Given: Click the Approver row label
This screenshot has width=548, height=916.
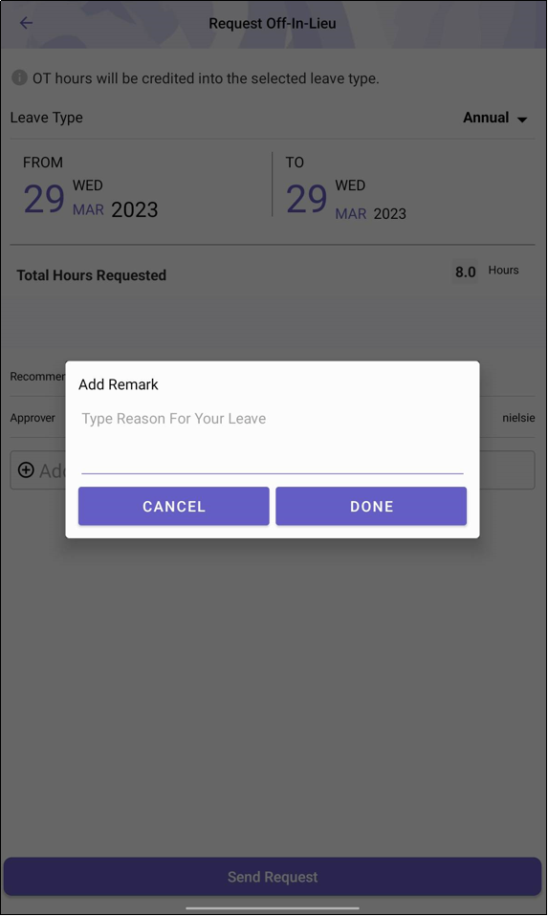Looking at the screenshot, I should tap(33, 418).
